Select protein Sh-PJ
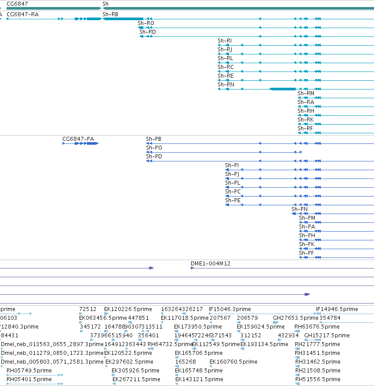 pyautogui.click(x=232, y=174)
